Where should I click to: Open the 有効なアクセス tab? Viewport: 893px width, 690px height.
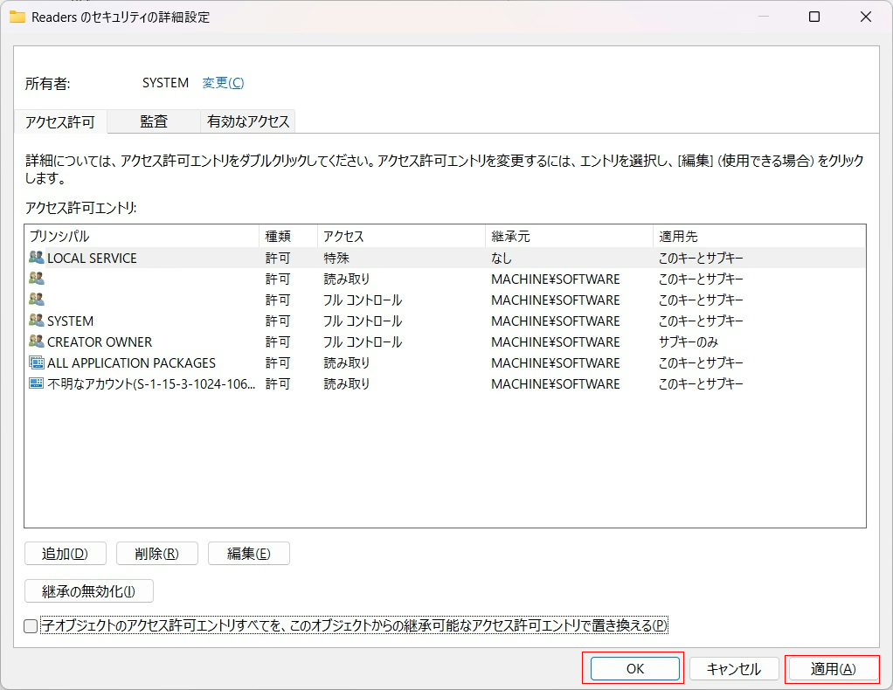248,121
